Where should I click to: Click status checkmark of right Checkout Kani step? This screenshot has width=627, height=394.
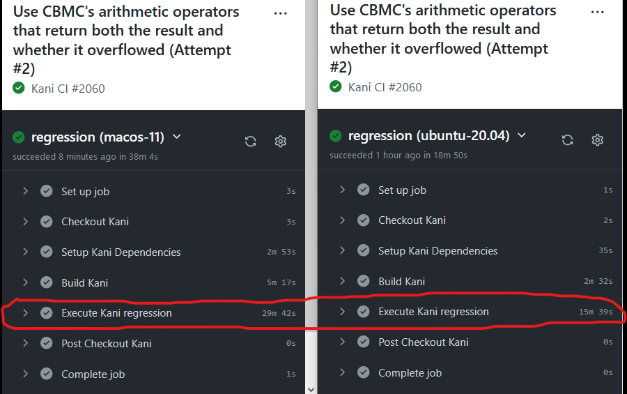tap(364, 220)
